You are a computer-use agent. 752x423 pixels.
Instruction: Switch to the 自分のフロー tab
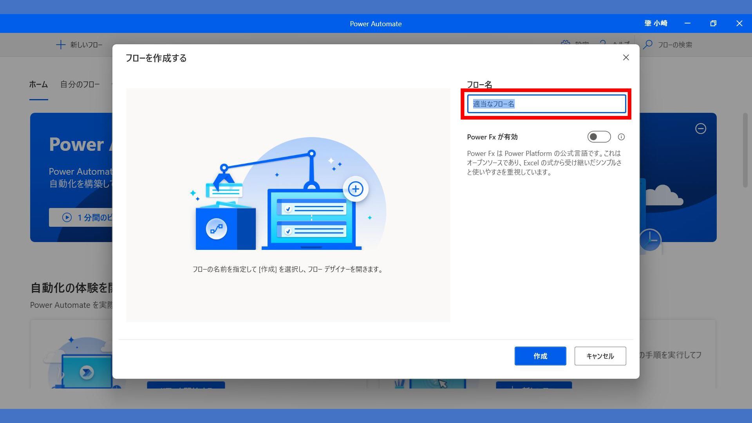click(80, 84)
